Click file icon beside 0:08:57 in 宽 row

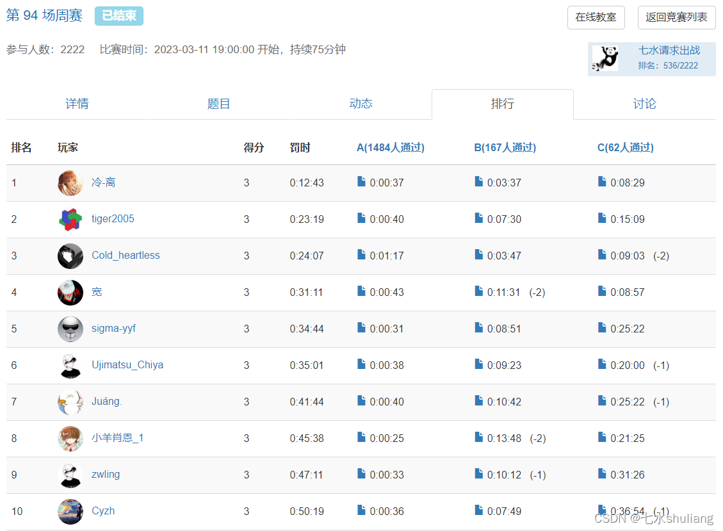pos(602,291)
